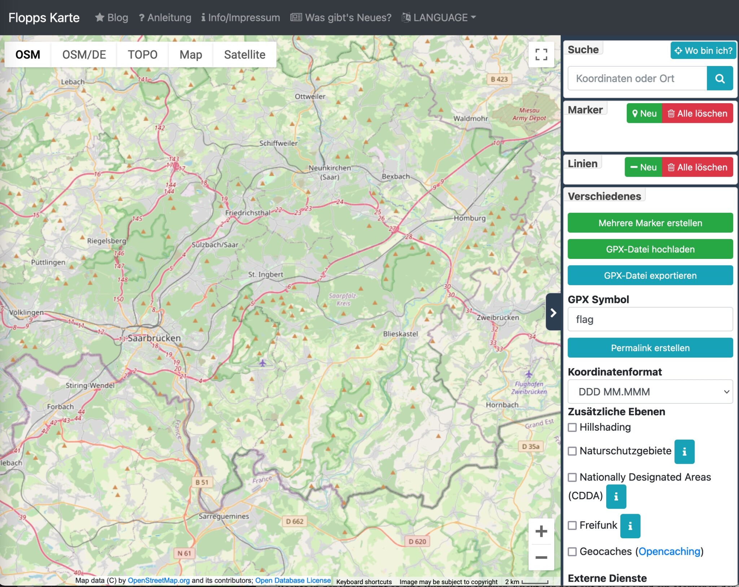The width and height of the screenshot is (739, 587).
Task: Open the Koordinatenformat dropdown
Action: 650,392
